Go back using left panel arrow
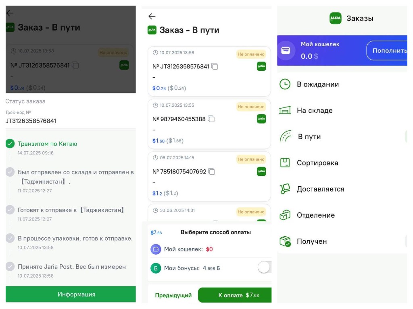The width and height of the screenshot is (413, 309). pyautogui.click(x=10, y=13)
